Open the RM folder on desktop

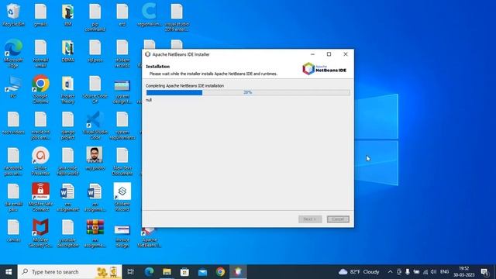tap(67, 15)
